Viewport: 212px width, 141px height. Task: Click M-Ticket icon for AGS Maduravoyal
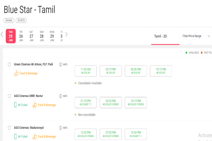click(x=16, y=136)
